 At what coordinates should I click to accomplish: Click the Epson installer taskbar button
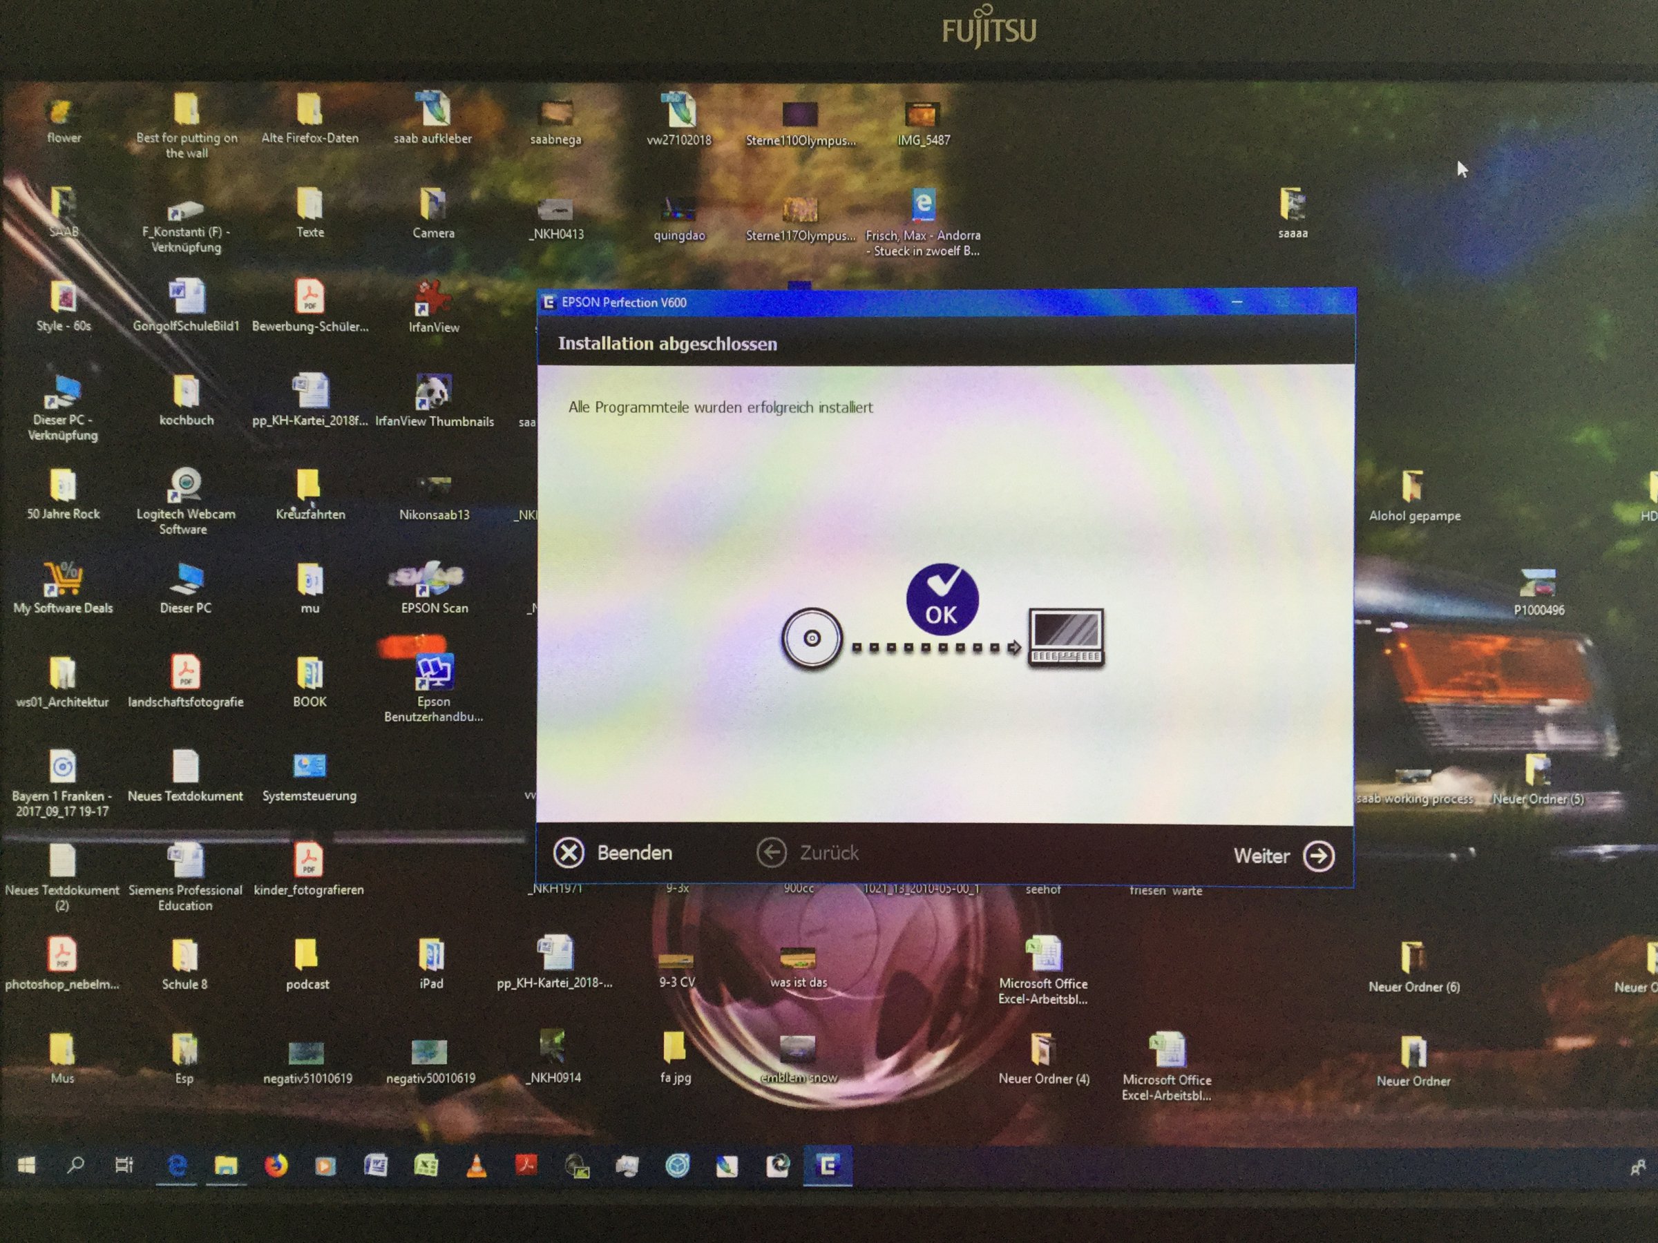point(828,1166)
